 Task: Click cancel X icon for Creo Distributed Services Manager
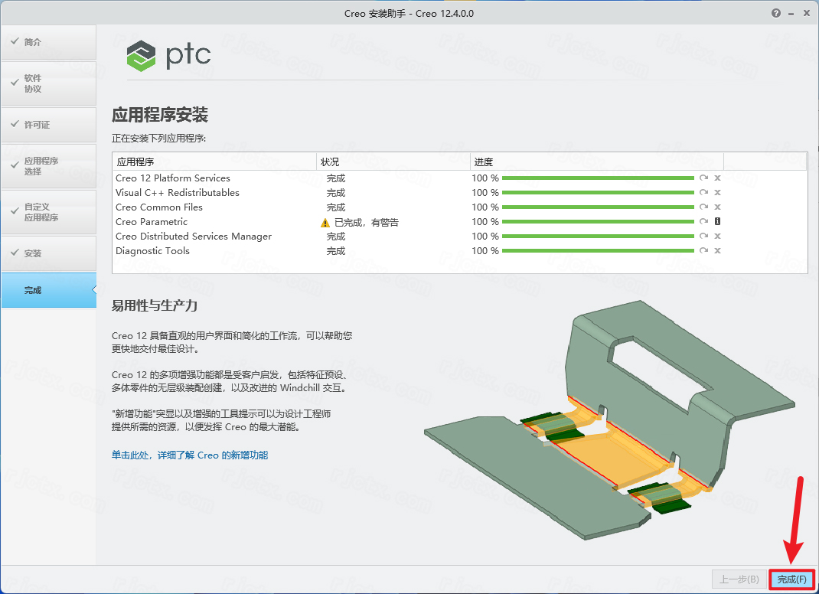point(718,236)
